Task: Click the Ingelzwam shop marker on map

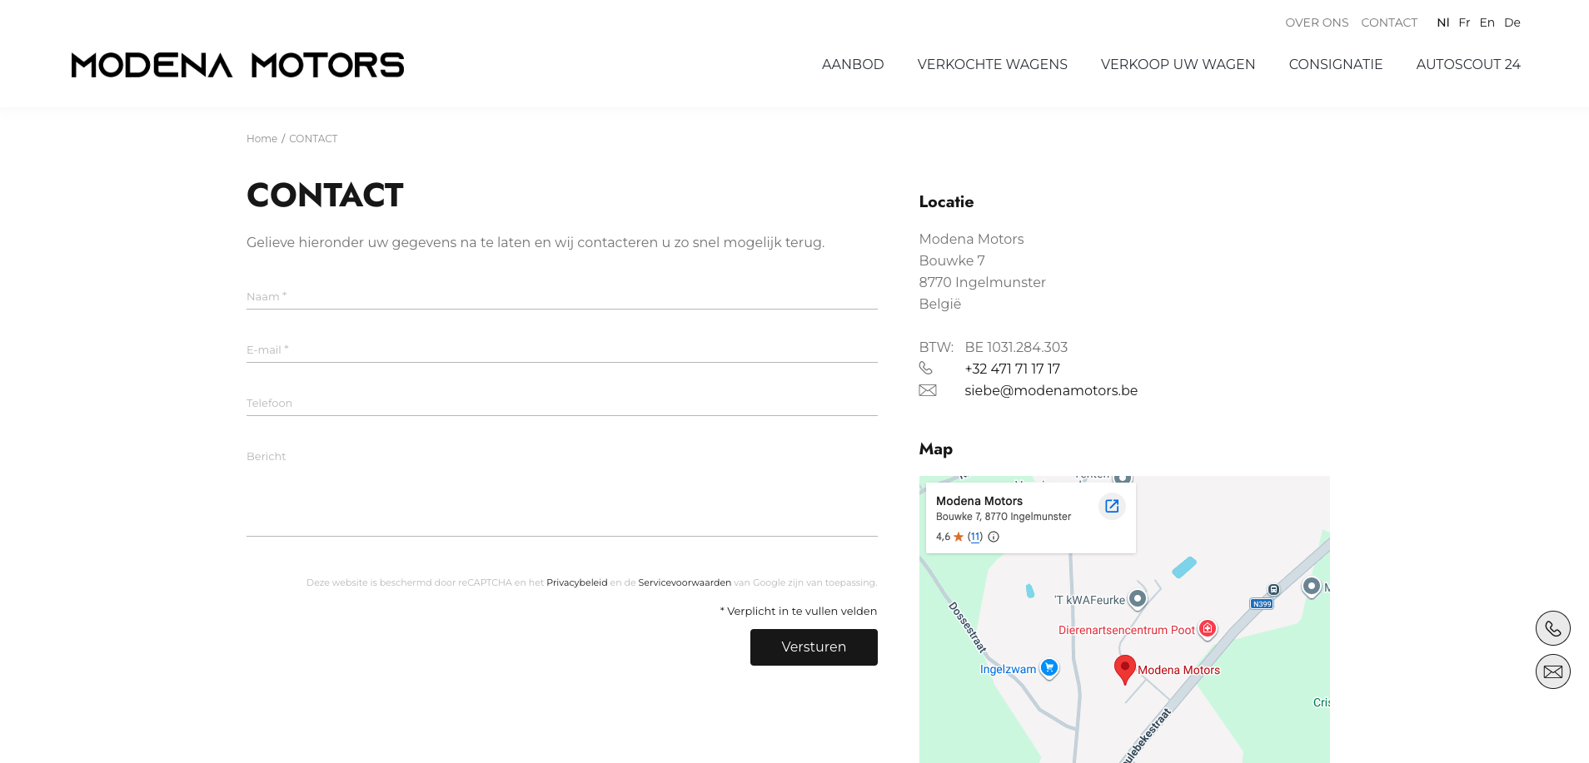Action: (1049, 668)
